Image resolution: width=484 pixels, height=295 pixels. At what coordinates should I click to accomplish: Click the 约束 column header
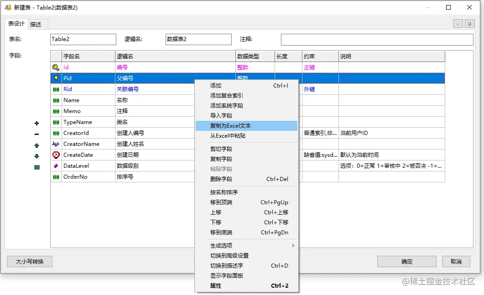(320, 57)
